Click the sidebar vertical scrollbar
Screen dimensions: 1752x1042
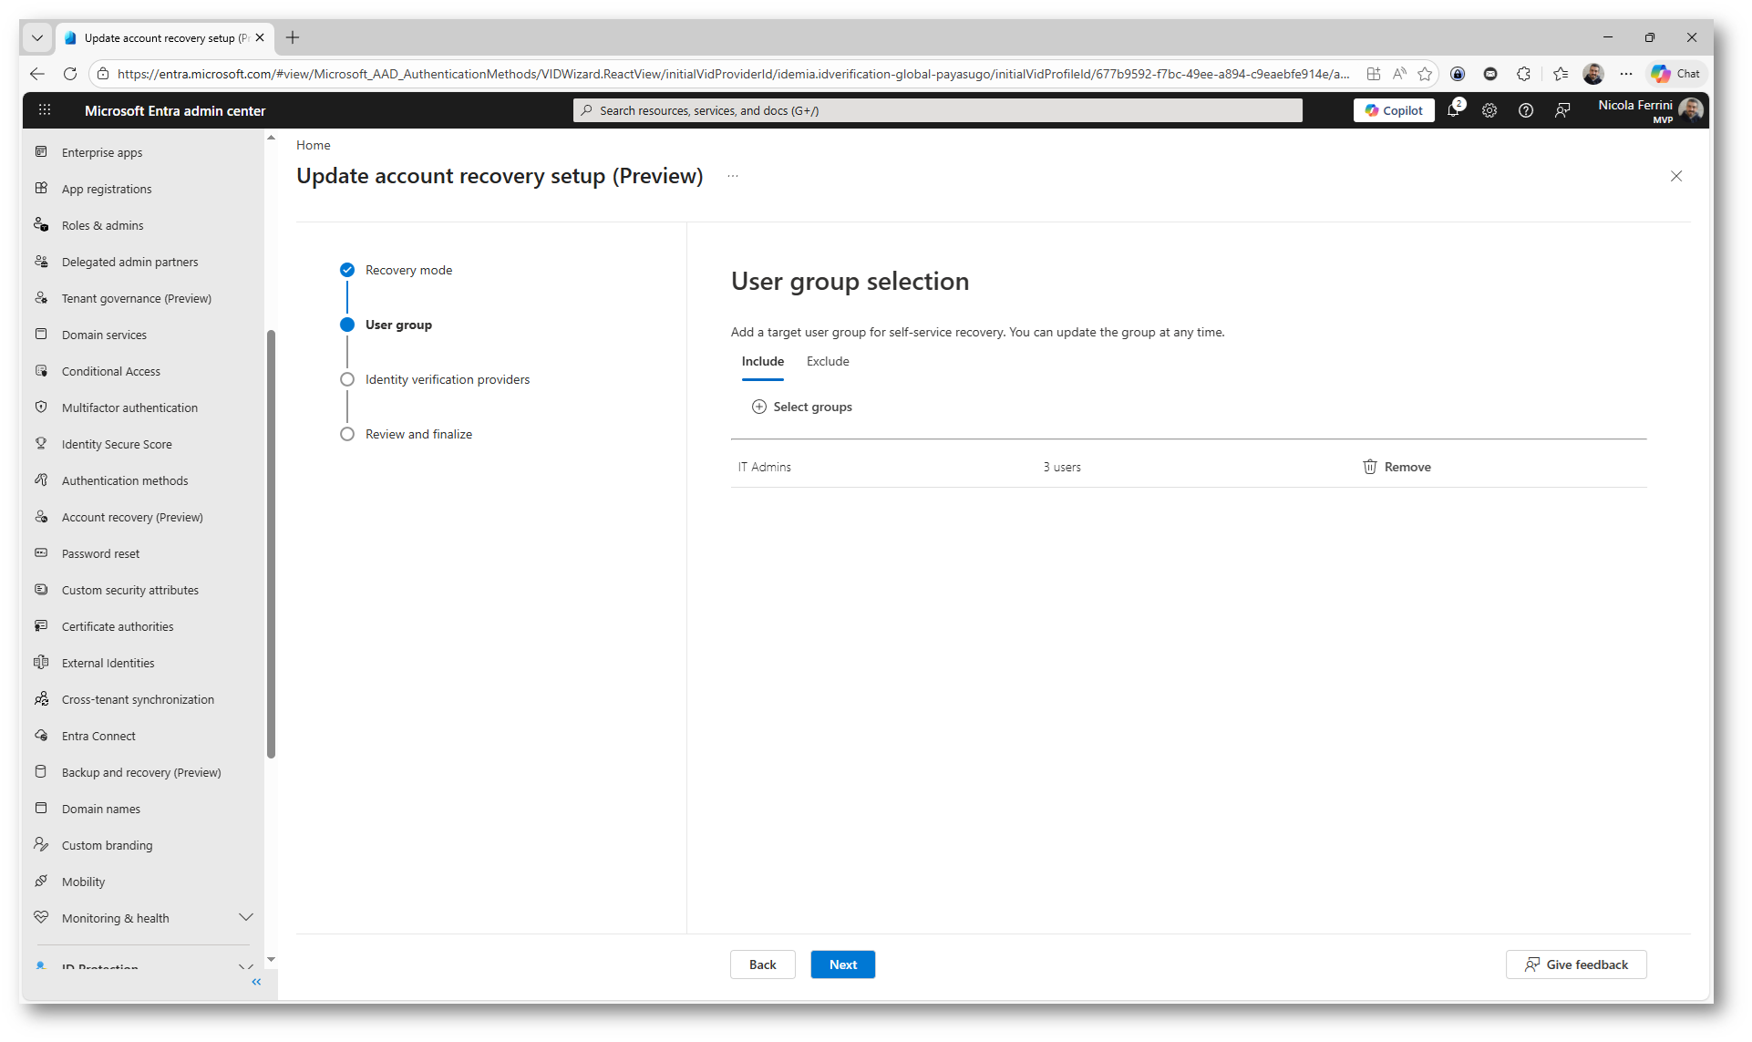pyautogui.click(x=271, y=543)
